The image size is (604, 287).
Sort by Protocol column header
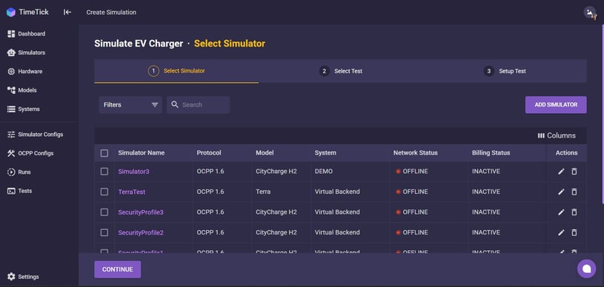(x=209, y=153)
